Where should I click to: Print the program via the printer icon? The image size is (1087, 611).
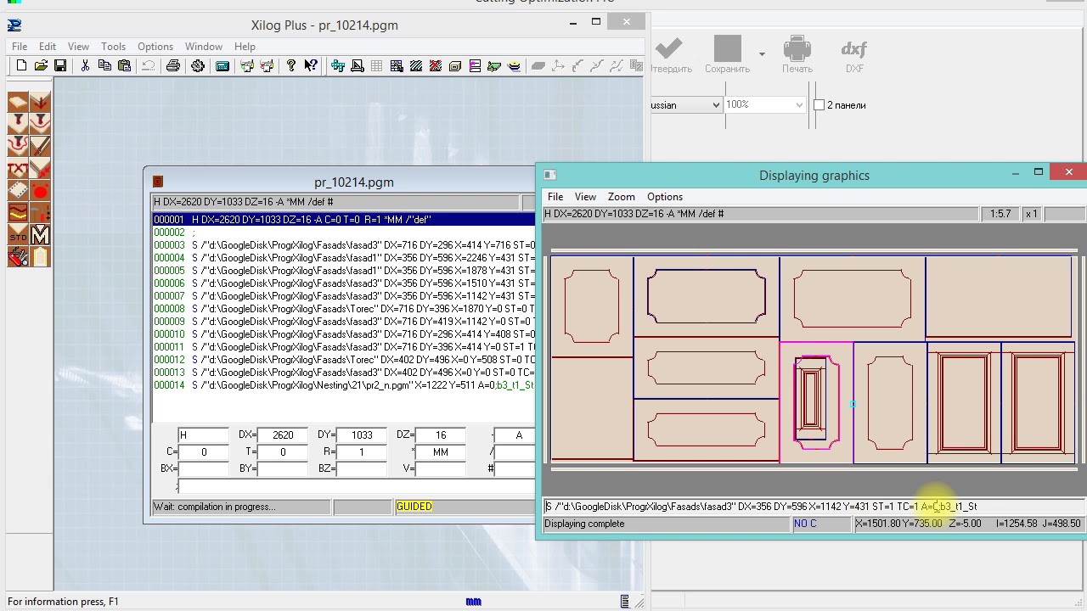[173, 65]
